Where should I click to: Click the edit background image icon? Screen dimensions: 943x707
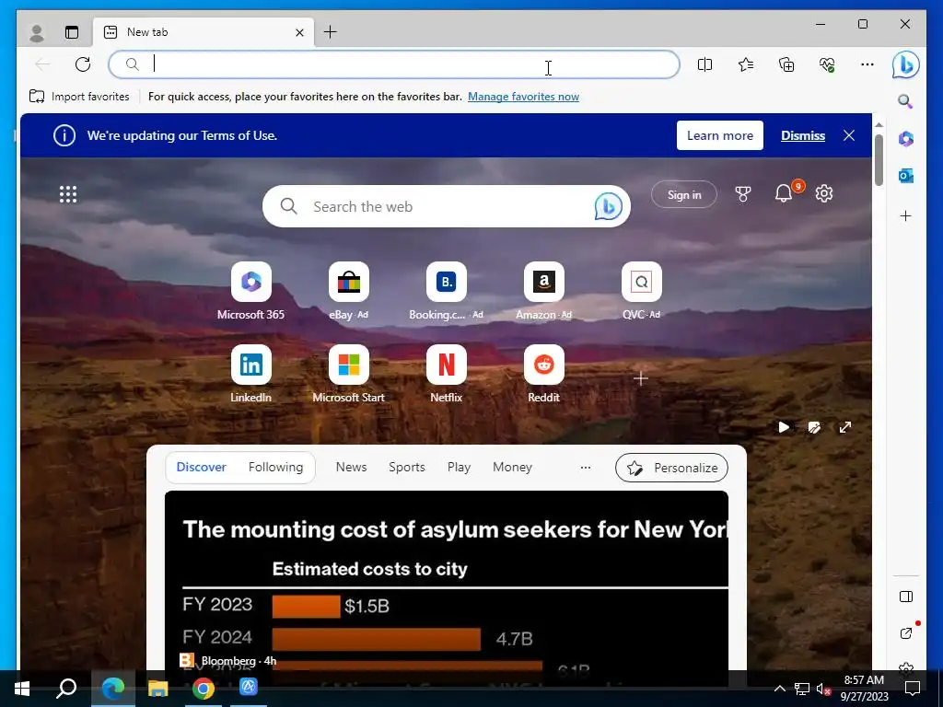point(814,427)
